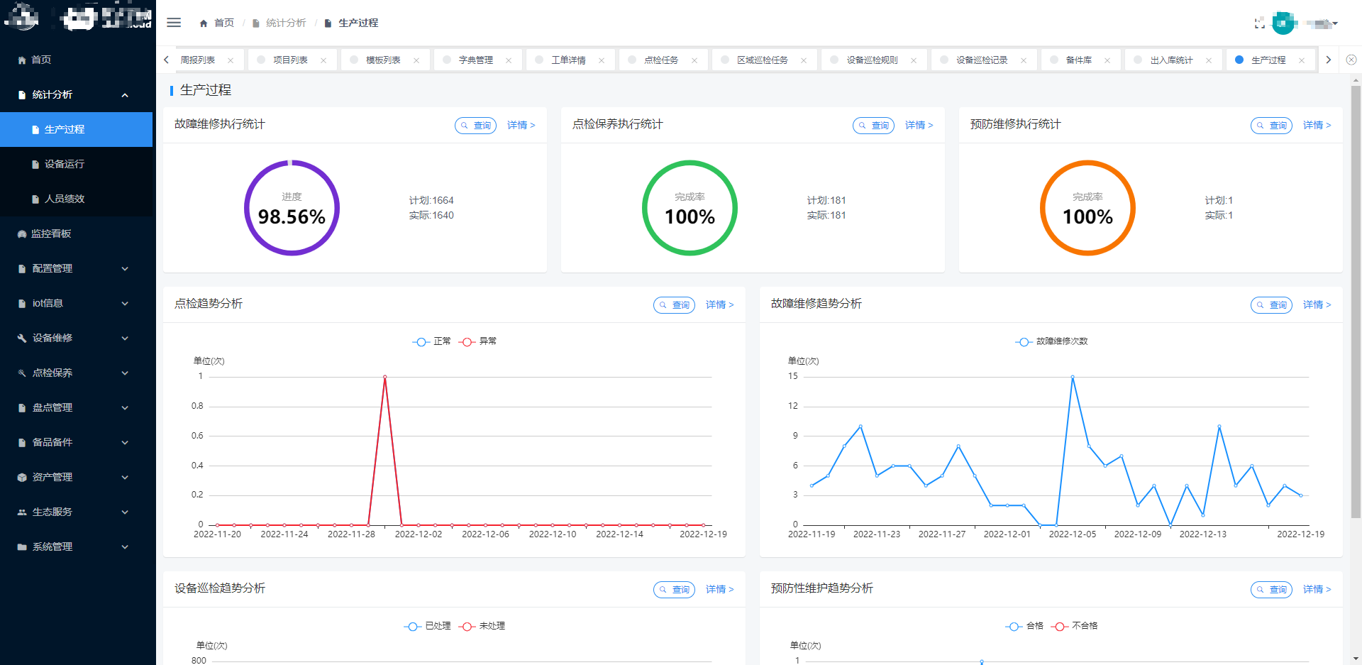Toggle the hamburger menu to collapse the sidebar
The image size is (1362, 665).
point(174,23)
